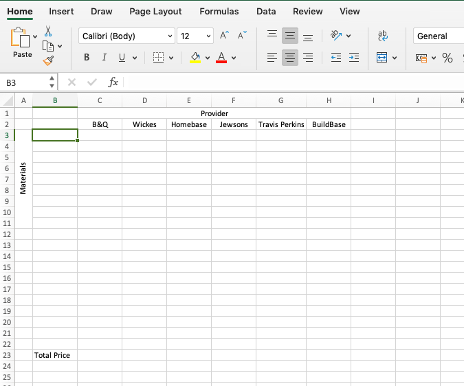
Task: Toggle center horizontal alignment
Action: [x=290, y=57]
